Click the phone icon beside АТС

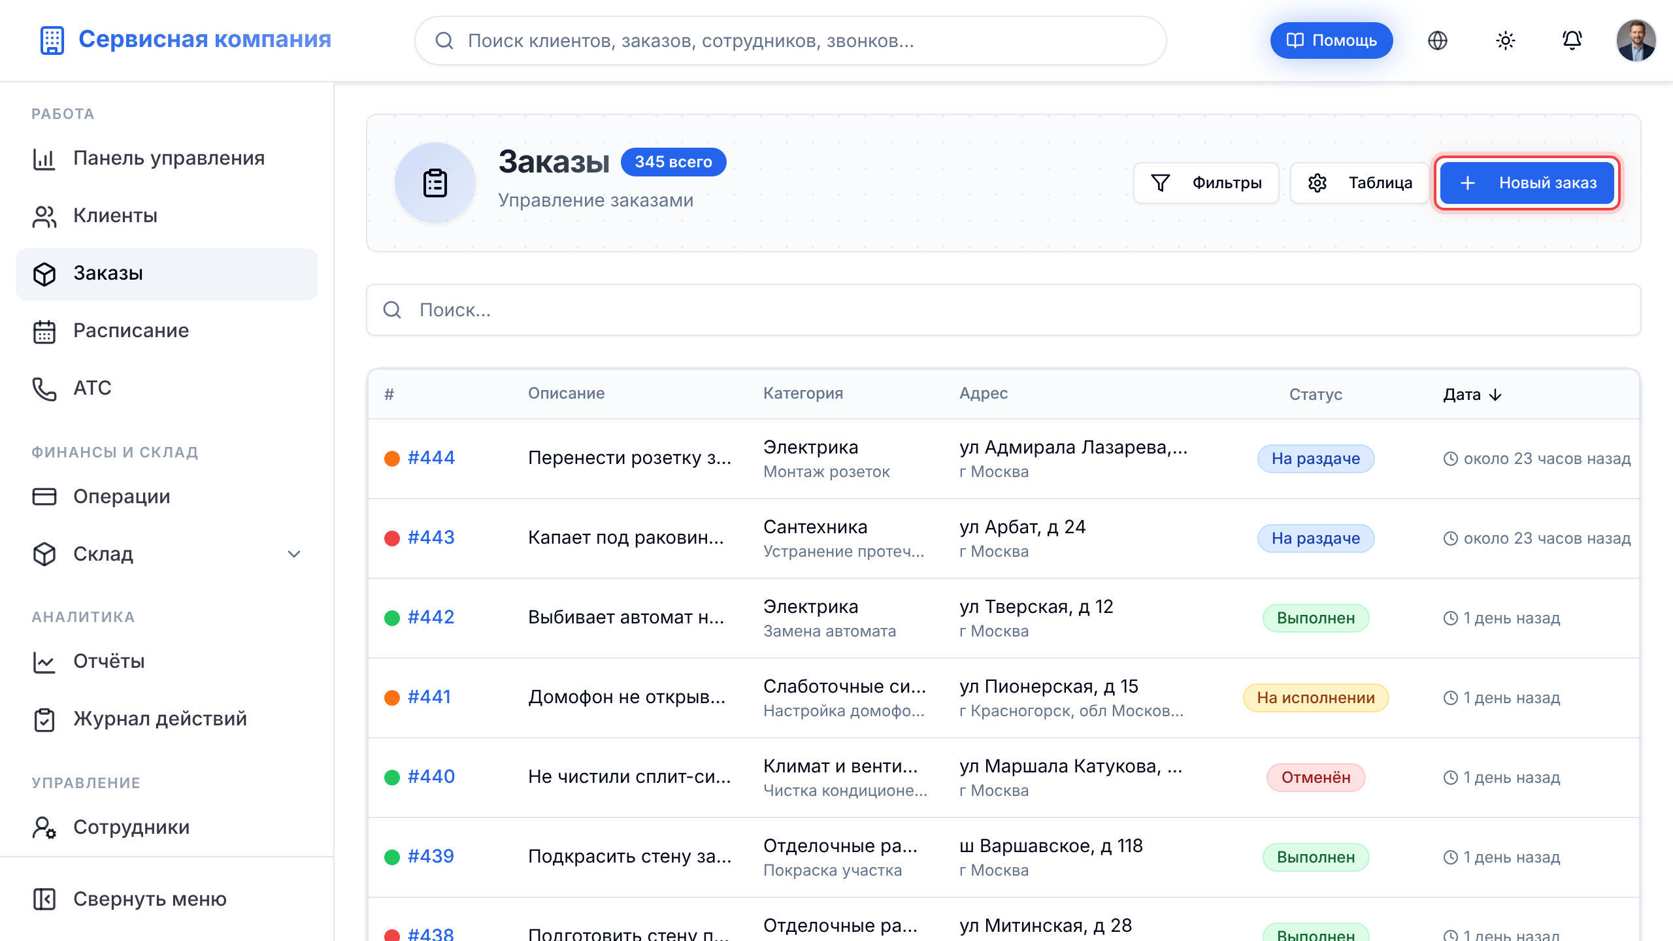click(44, 389)
